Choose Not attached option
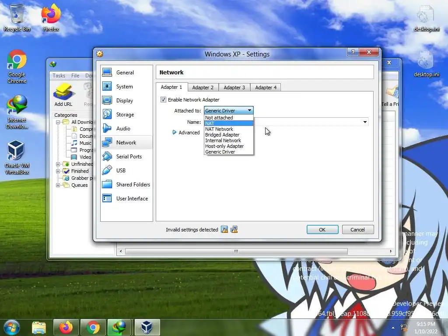448x336 pixels. [228, 118]
